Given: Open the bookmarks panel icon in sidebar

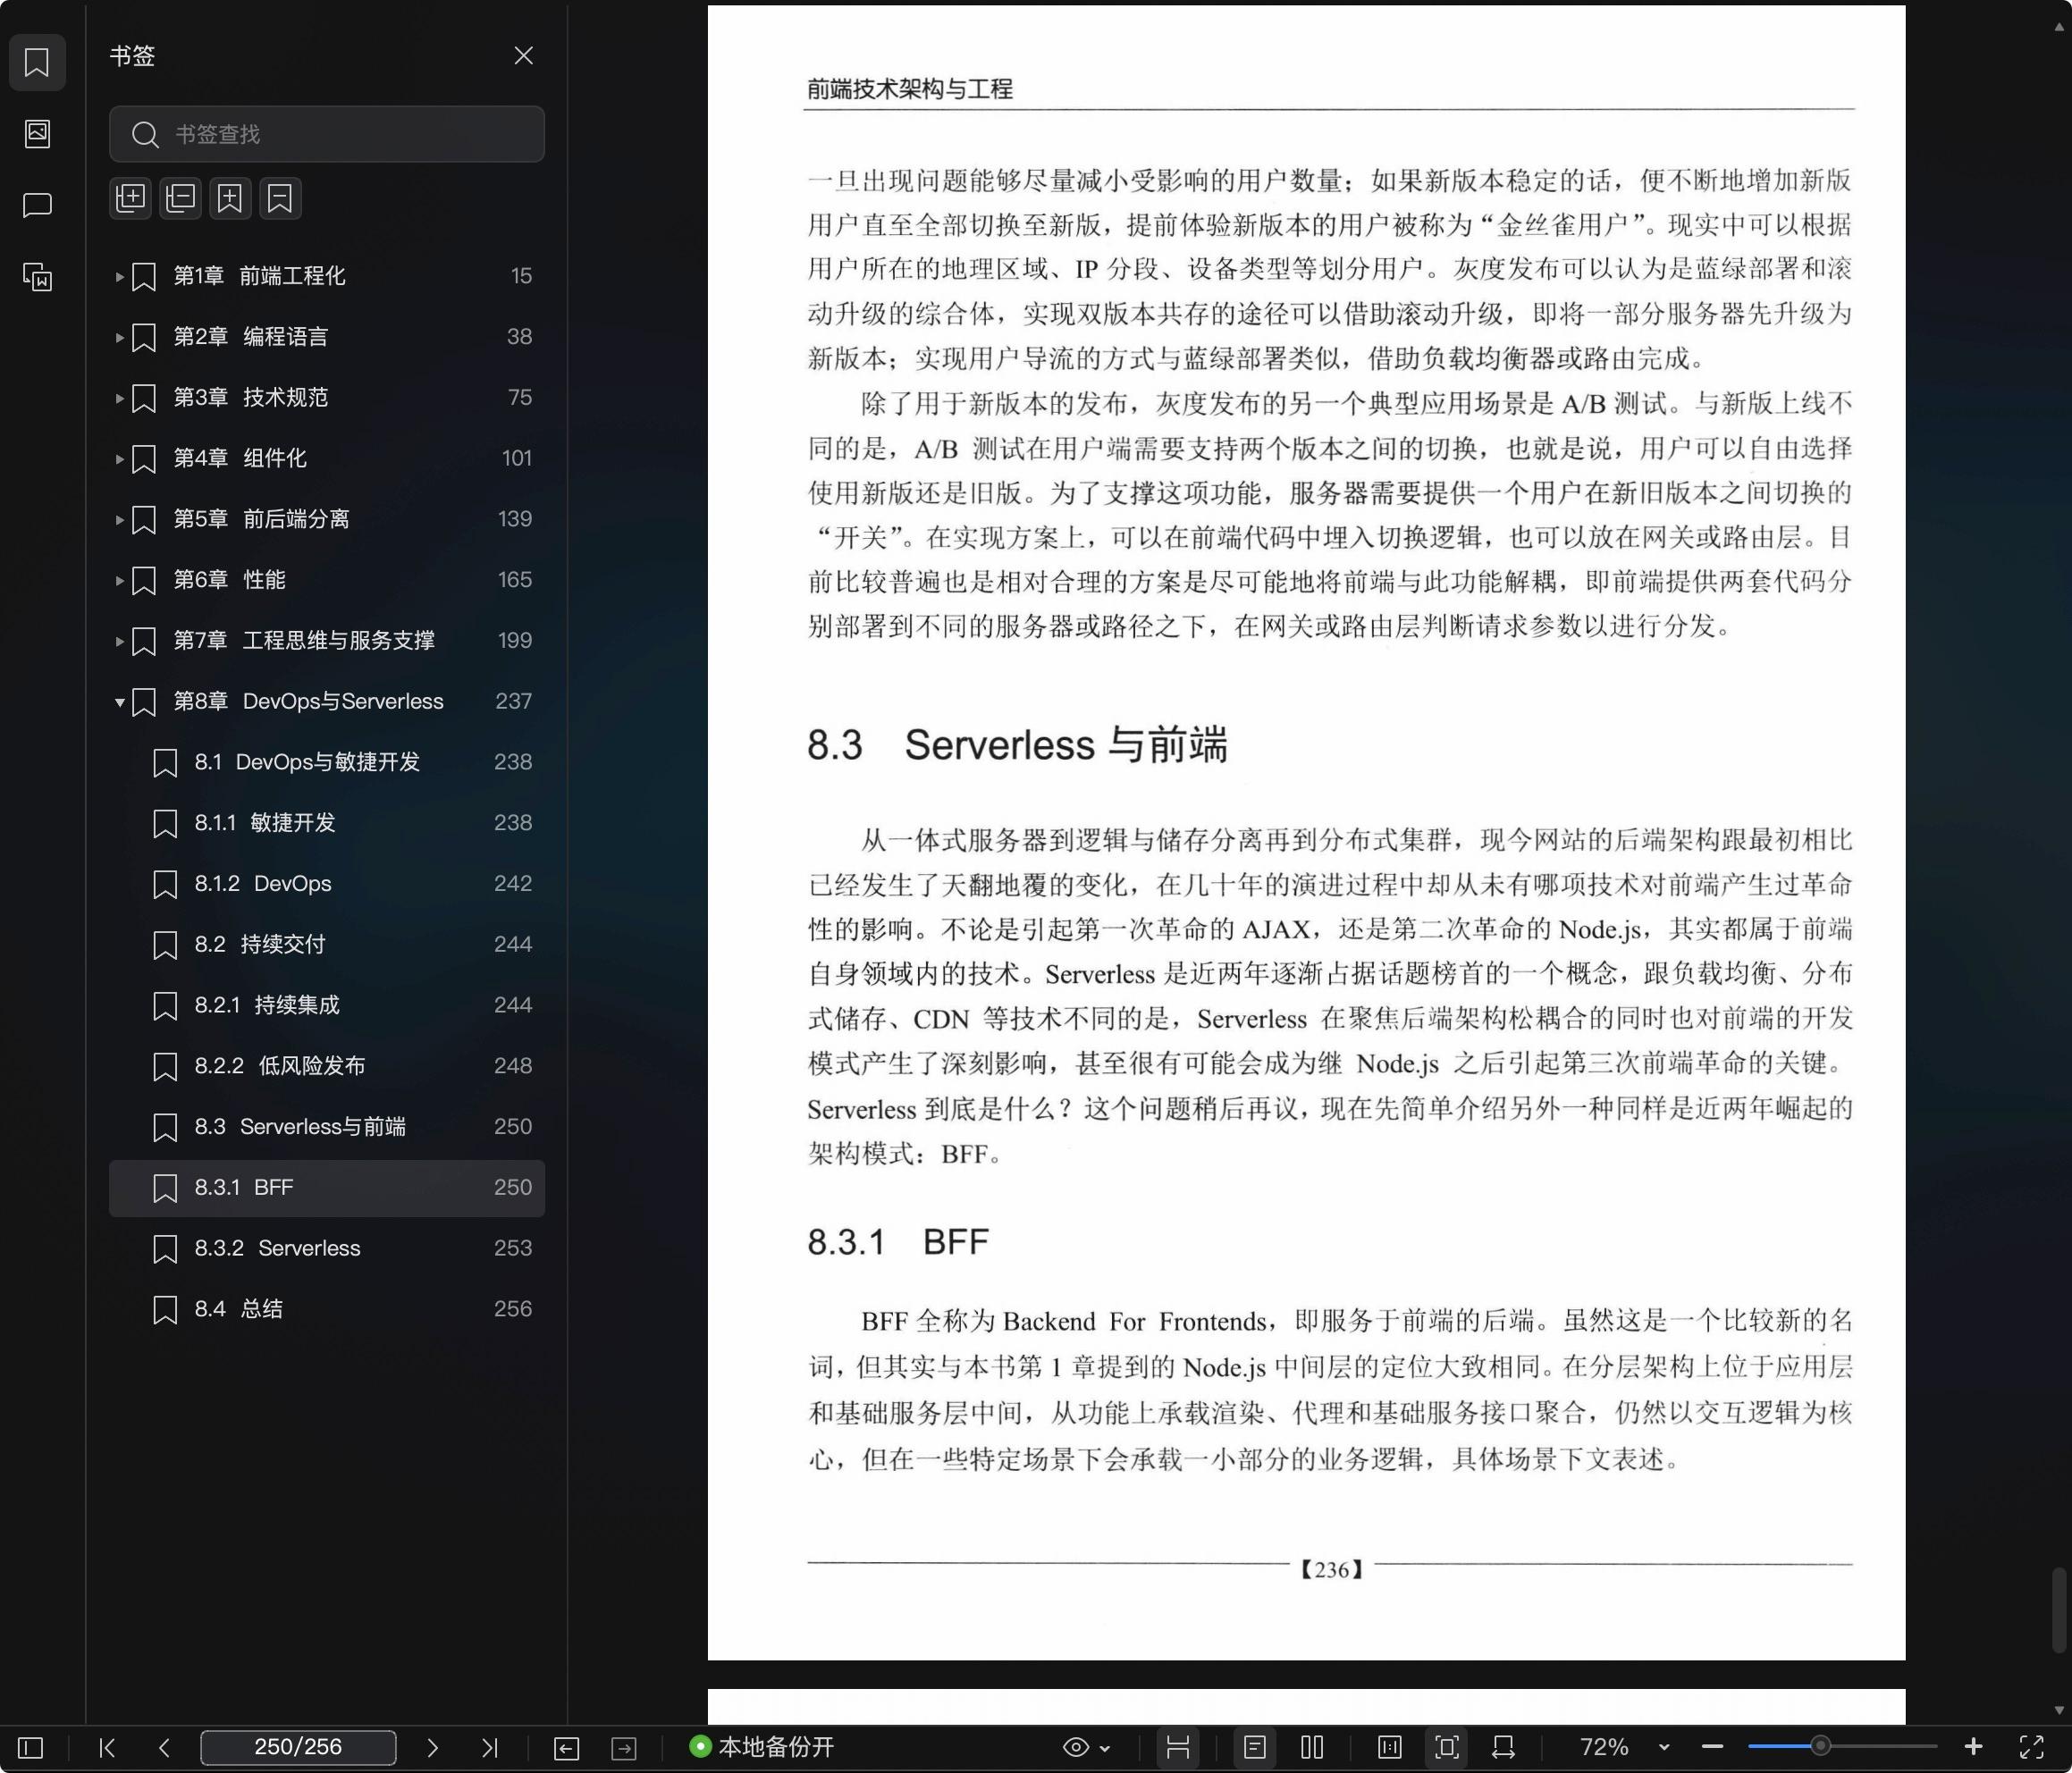Looking at the screenshot, I should [x=37, y=62].
